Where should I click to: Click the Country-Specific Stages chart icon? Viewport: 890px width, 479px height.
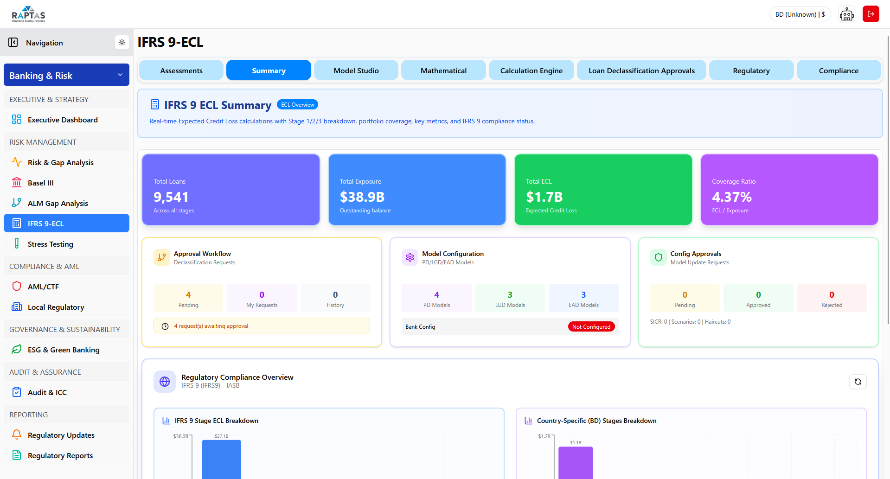pos(528,421)
